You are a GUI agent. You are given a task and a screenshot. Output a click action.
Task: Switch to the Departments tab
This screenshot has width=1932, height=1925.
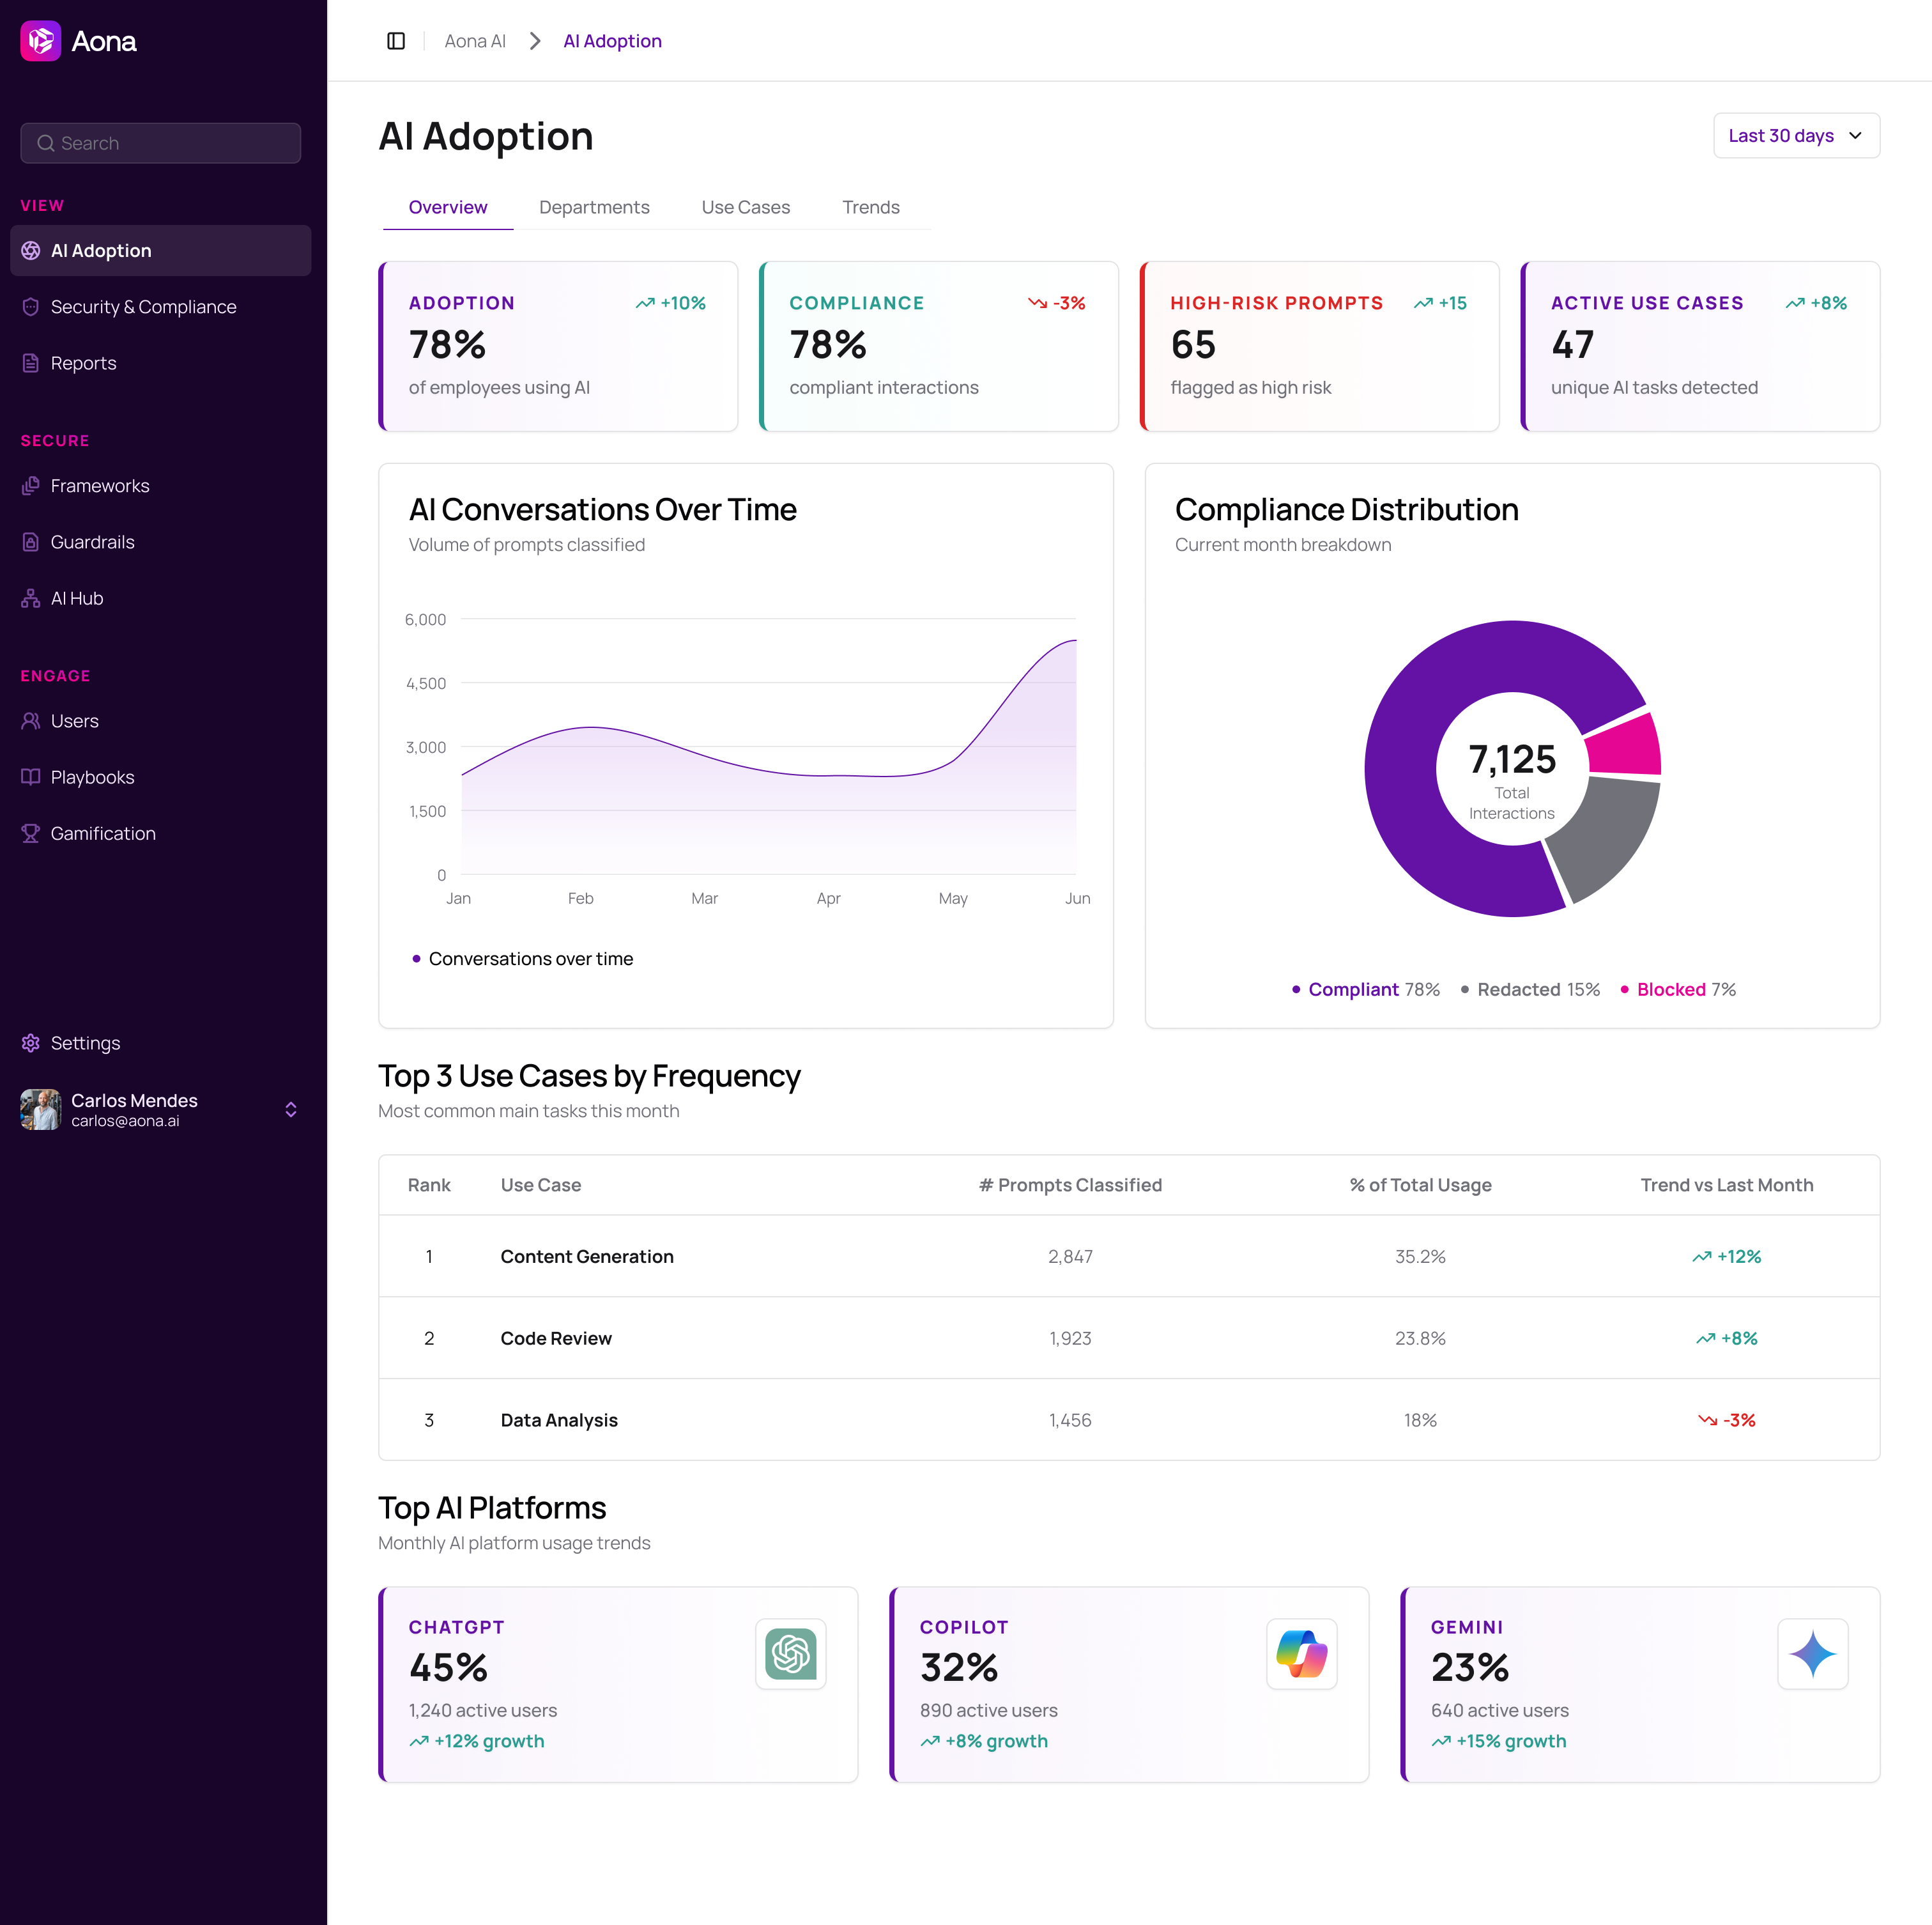click(594, 207)
